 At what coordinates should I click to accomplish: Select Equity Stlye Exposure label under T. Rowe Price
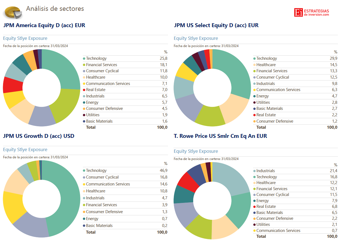click(x=196, y=151)
